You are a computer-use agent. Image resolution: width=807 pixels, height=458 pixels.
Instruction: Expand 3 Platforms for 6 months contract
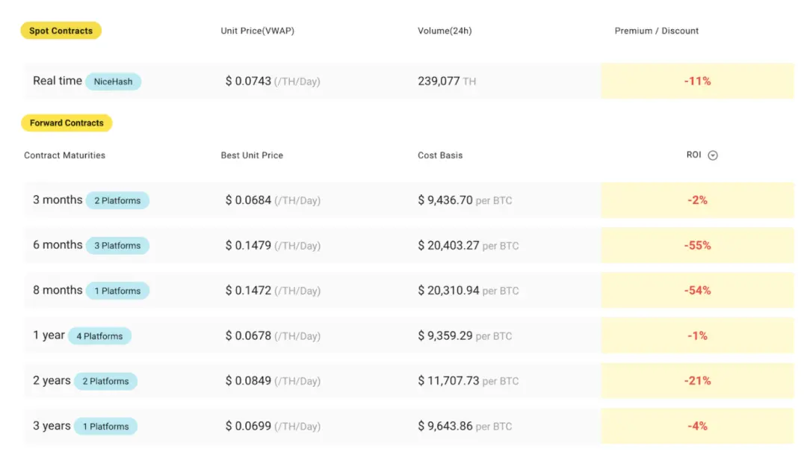coord(117,246)
